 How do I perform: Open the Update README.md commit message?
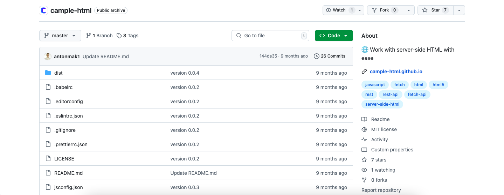point(106,57)
